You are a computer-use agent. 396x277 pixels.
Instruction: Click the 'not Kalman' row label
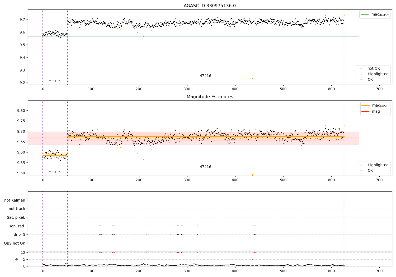[x=15, y=200]
